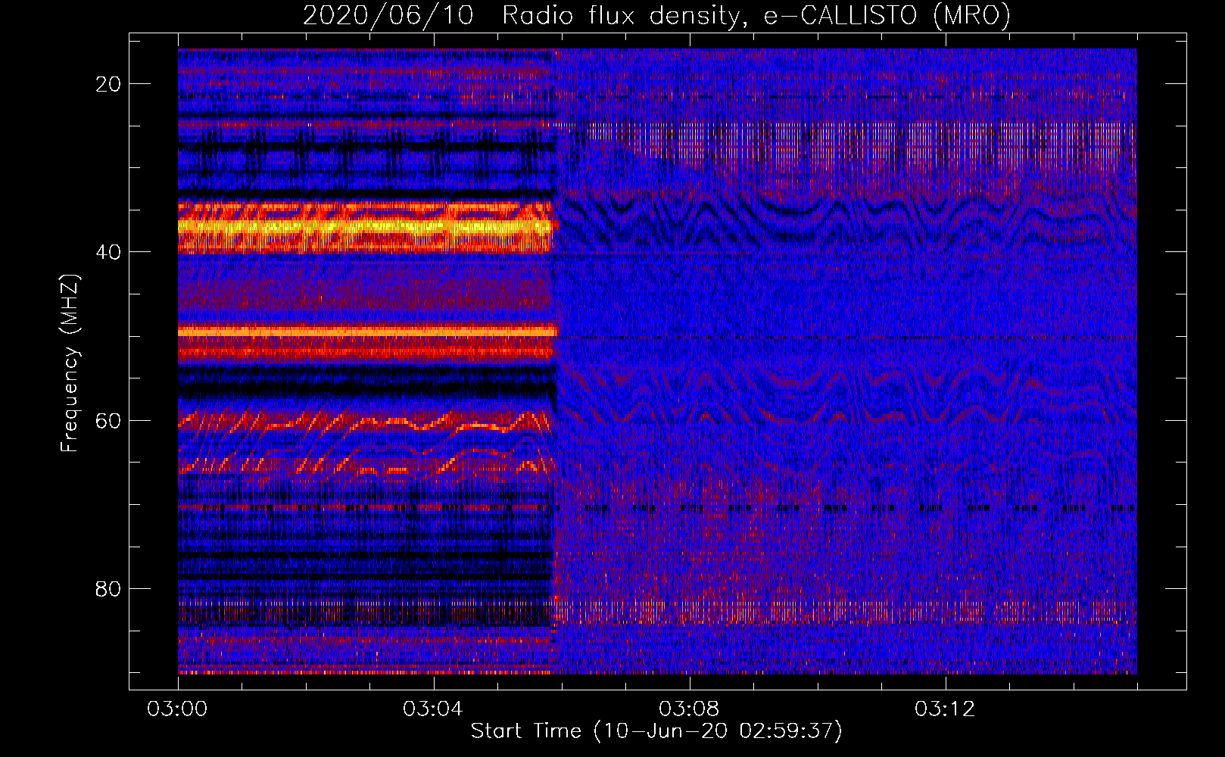Click the 03:04 time tick label
The image size is (1225, 757).
point(433,709)
